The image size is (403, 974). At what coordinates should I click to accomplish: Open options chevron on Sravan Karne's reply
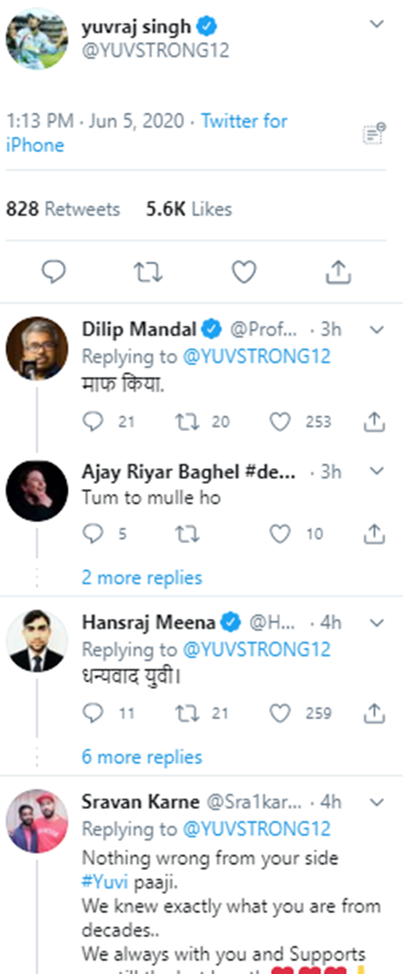pos(376,802)
